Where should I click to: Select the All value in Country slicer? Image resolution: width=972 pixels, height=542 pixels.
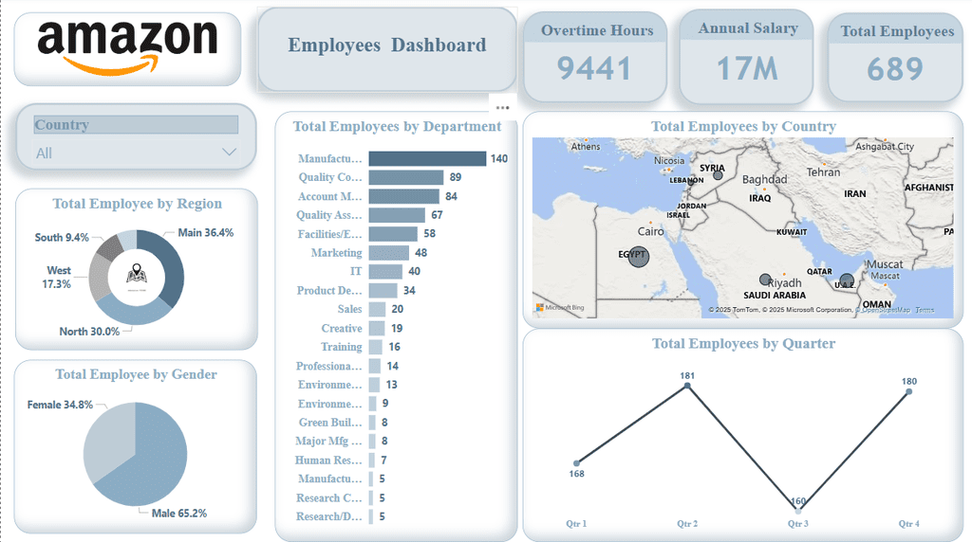tap(44, 153)
